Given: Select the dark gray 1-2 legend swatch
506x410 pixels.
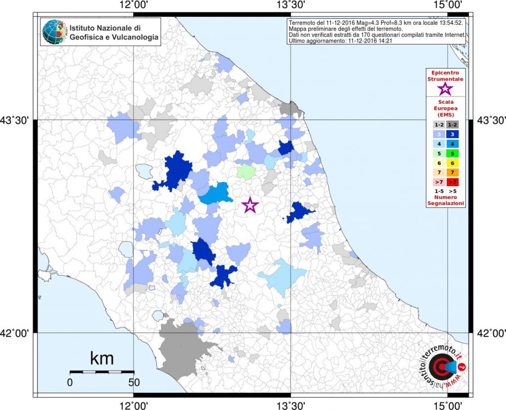Looking at the screenshot, I should point(453,125).
